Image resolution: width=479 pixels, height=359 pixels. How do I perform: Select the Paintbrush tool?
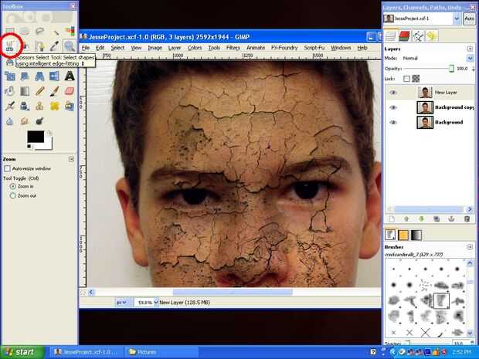click(x=55, y=90)
